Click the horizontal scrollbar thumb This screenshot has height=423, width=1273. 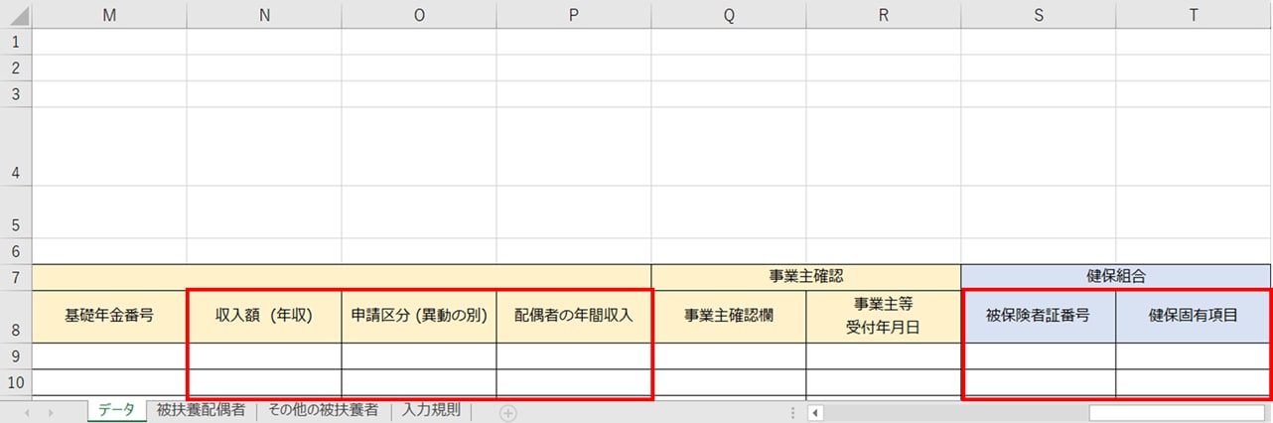[1177, 413]
